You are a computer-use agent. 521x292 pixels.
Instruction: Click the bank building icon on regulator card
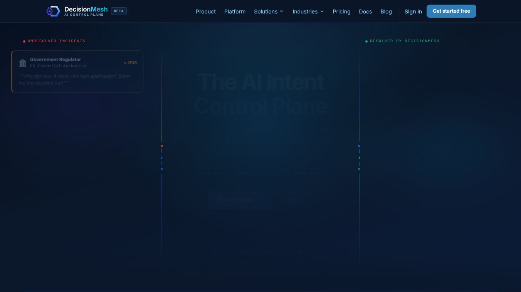click(23, 63)
